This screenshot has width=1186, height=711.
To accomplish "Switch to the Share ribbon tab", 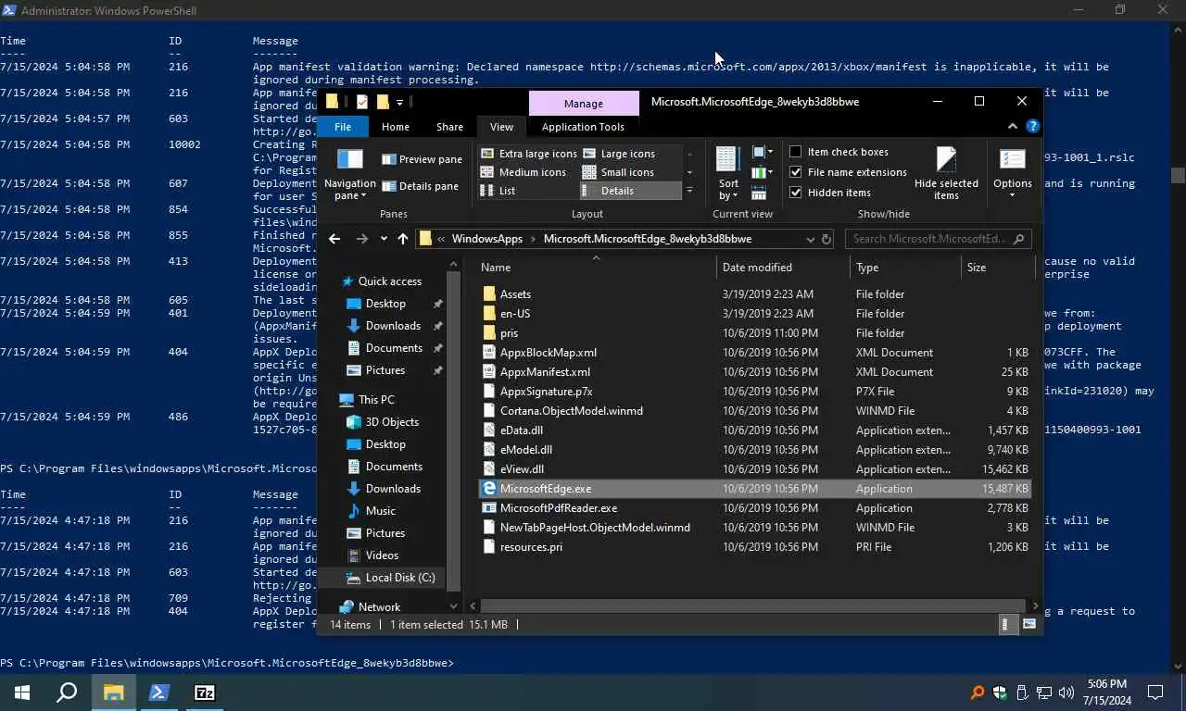I will (449, 127).
